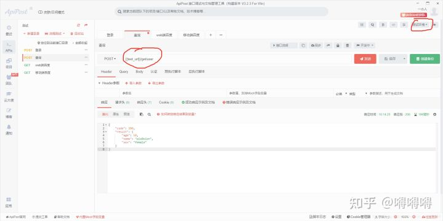Image resolution: width=443 pixels, height=221 pixels.
Task: Open the tab bar's three-dot more menu
Action: tap(221, 35)
